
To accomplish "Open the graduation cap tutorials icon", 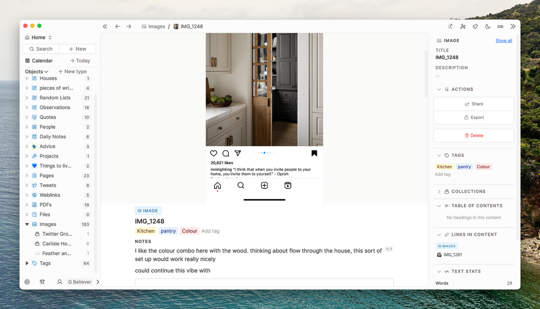I will click(42, 282).
